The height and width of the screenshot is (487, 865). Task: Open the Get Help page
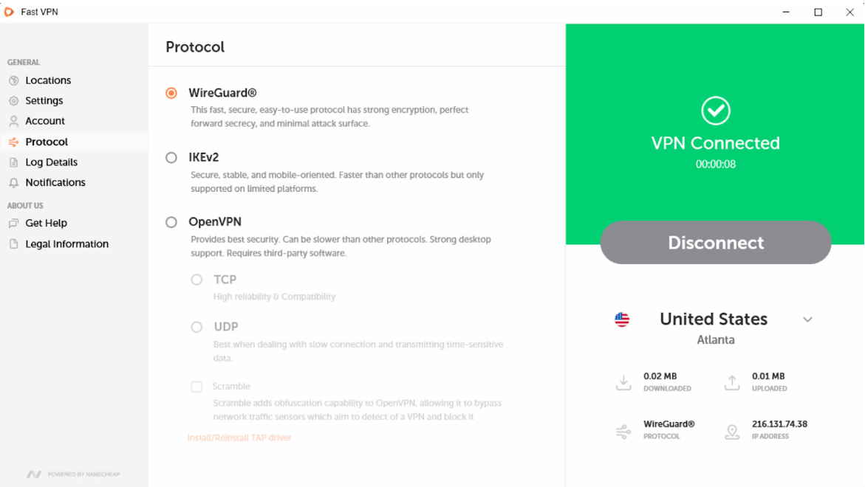45,223
